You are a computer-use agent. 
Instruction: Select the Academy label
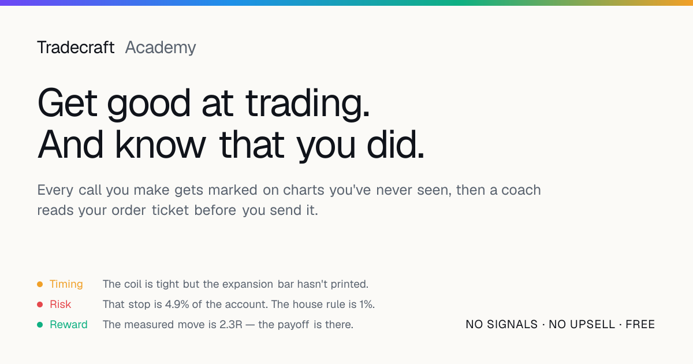(x=161, y=47)
